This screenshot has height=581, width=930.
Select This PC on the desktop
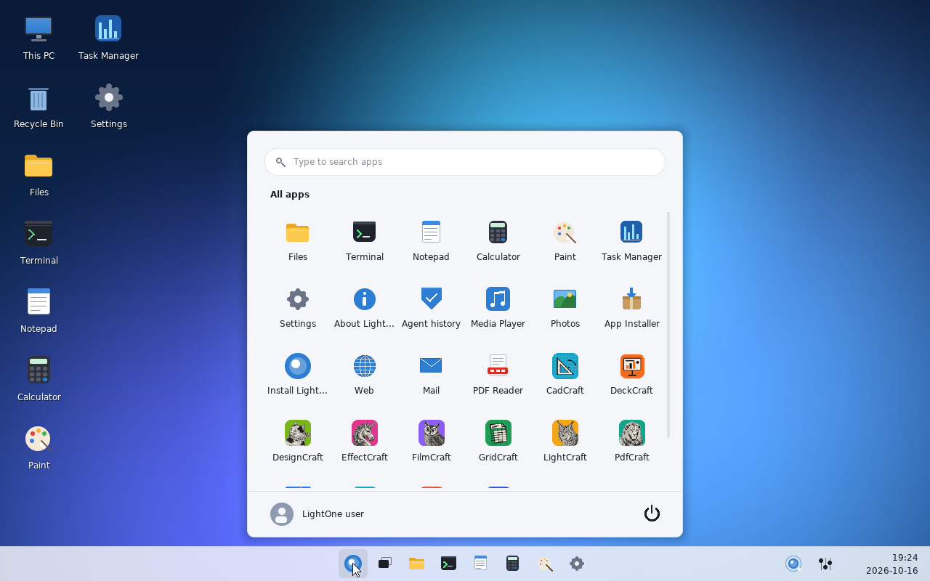tap(39, 39)
